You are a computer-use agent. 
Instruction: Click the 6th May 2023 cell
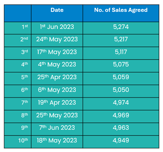coord(57,91)
